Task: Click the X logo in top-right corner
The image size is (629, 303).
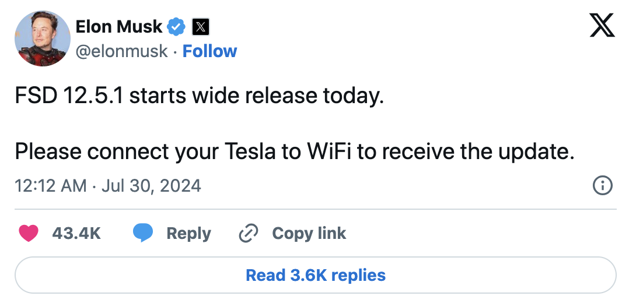Action: pos(602,26)
